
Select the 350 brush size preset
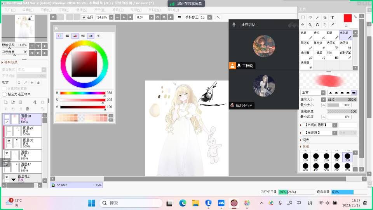347,157
